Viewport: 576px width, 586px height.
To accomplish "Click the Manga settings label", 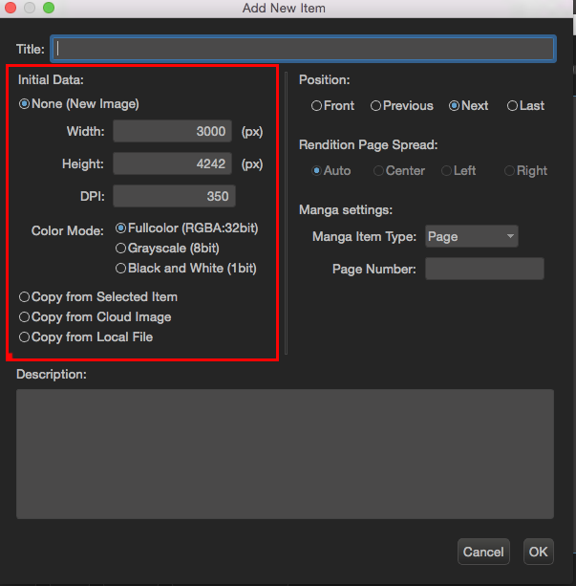I will pos(346,210).
